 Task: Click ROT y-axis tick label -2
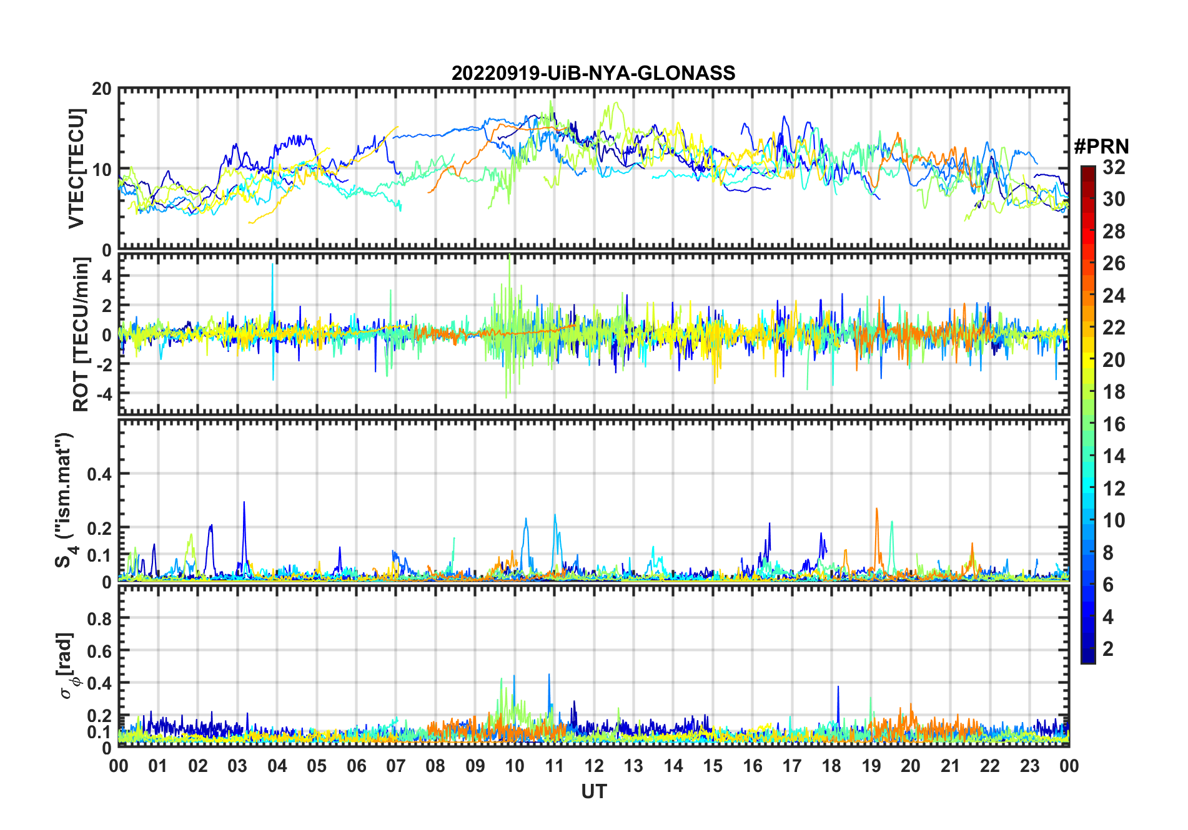click(104, 365)
